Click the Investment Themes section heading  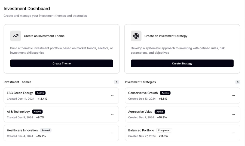click(x=17, y=82)
